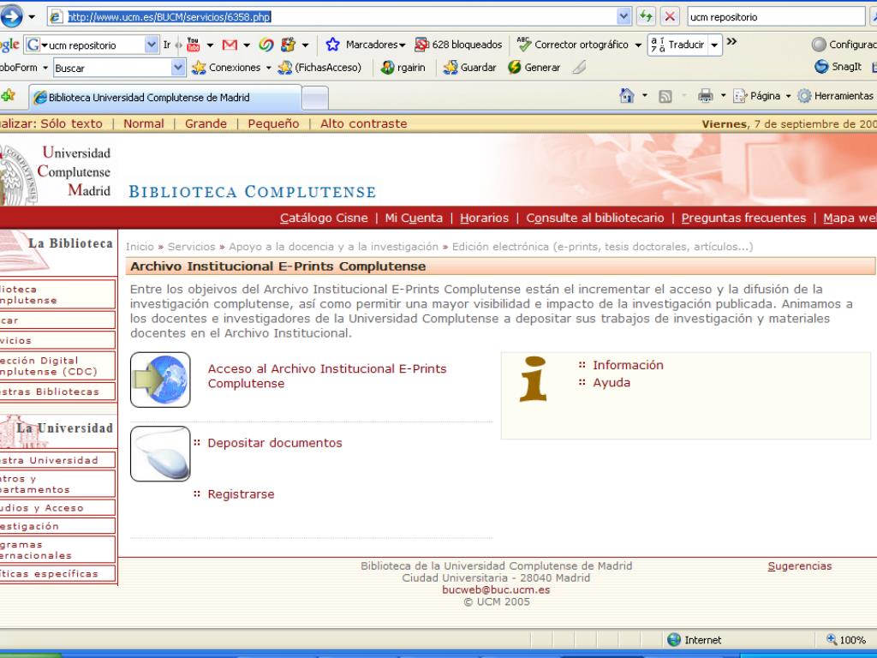The height and width of the screenshot is (658, 877).
Task: Click the YouTube toolbar icon
Action: tap(193, 45)
